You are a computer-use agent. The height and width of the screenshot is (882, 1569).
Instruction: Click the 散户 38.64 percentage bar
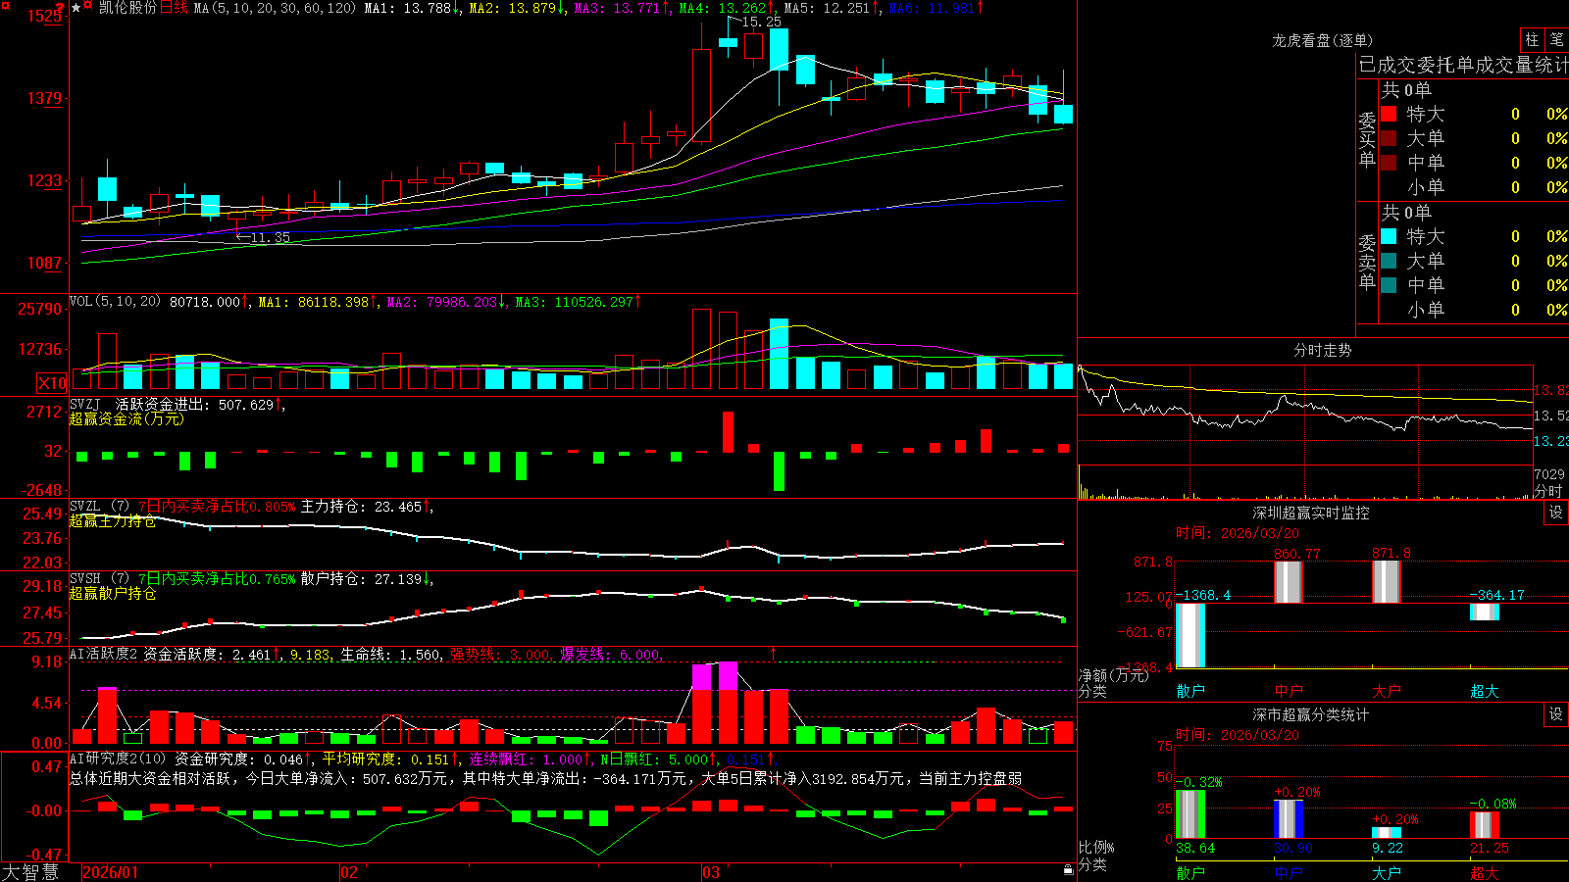pos(1190,813)
